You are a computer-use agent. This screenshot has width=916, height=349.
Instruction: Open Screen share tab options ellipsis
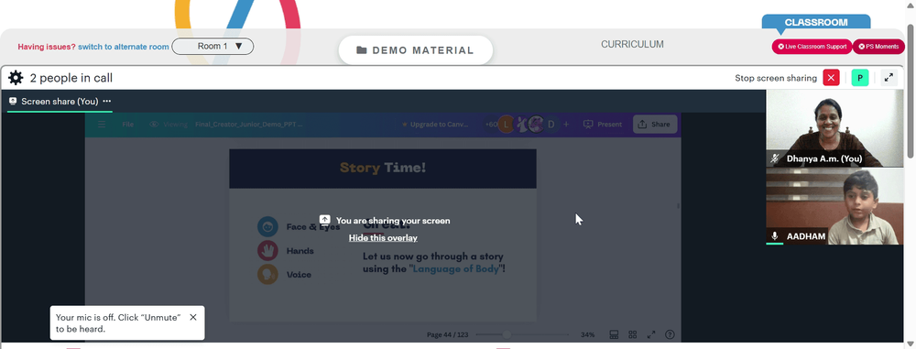tap(107, 101)
